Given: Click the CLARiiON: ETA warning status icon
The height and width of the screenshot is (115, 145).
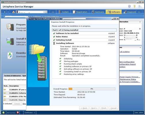Looking at the screenshot, I should (x=5, y=96).
